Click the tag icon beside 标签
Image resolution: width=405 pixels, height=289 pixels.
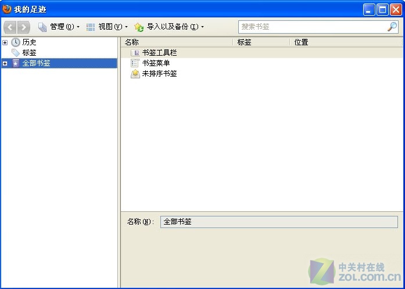[x=16, y=53]
